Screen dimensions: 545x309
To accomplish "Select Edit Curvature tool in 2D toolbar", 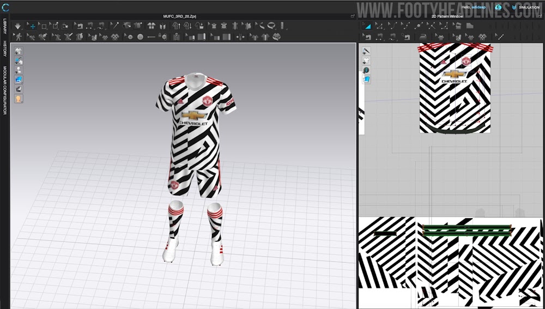I will 393,26.
